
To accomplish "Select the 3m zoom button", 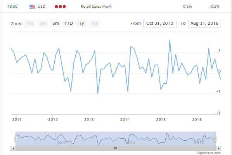I will tap(43, 24).
